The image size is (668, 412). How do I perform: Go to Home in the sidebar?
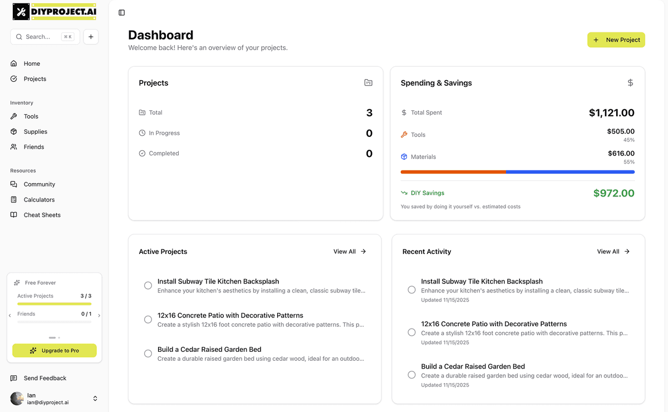pos(32,63)
